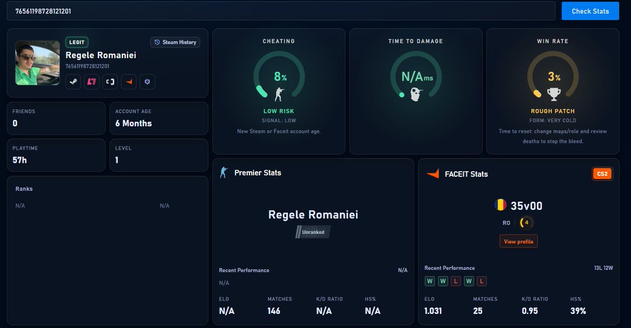Click the clock icon in Steam History button

(x=157, y=42)
